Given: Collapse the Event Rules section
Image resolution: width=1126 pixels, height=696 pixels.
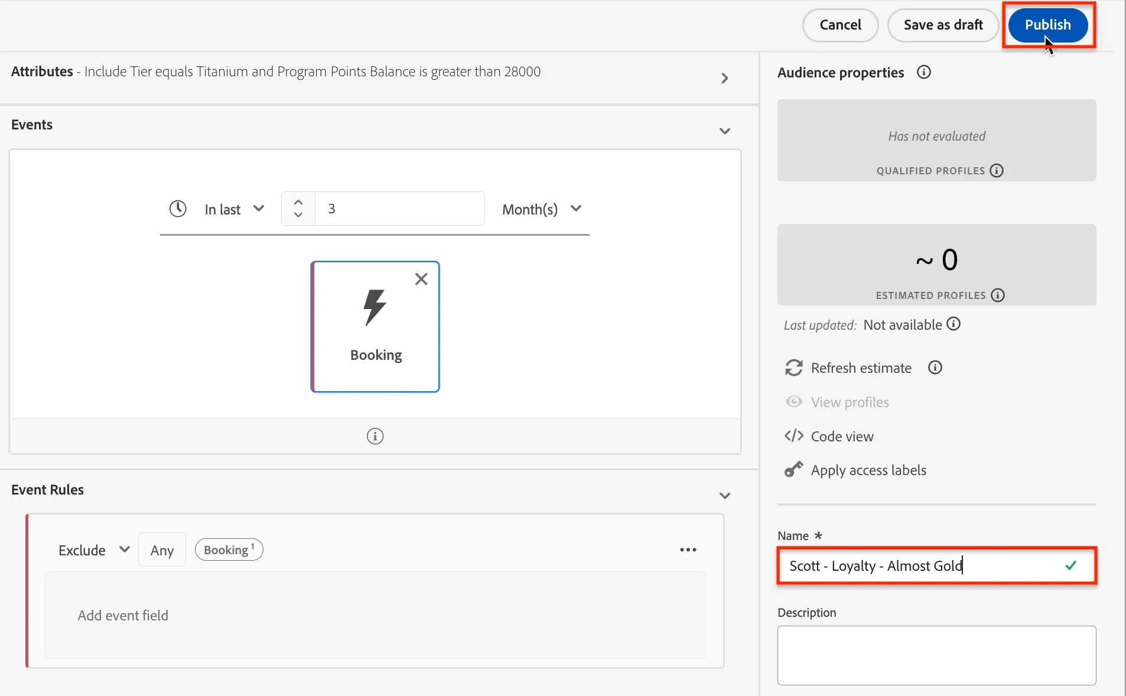Looking at the screenshot, I should coord(725,495).
